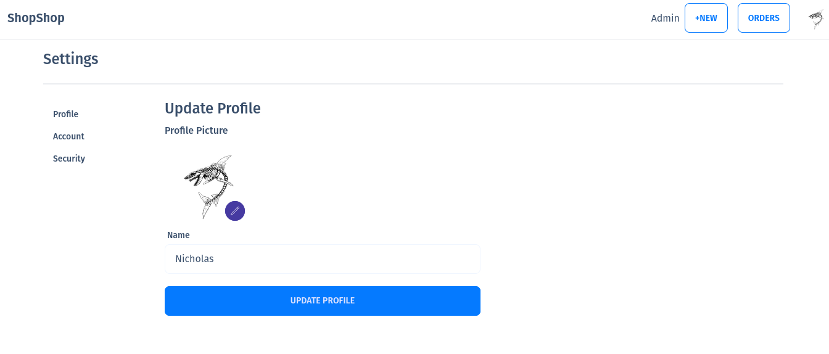Click the pencil edit icon on profile picture
This screenshot has height=354, width=829.
tap(235, 211)
